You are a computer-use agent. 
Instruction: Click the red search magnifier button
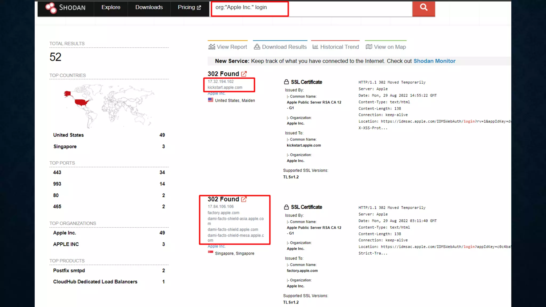(x=423, y=8)
